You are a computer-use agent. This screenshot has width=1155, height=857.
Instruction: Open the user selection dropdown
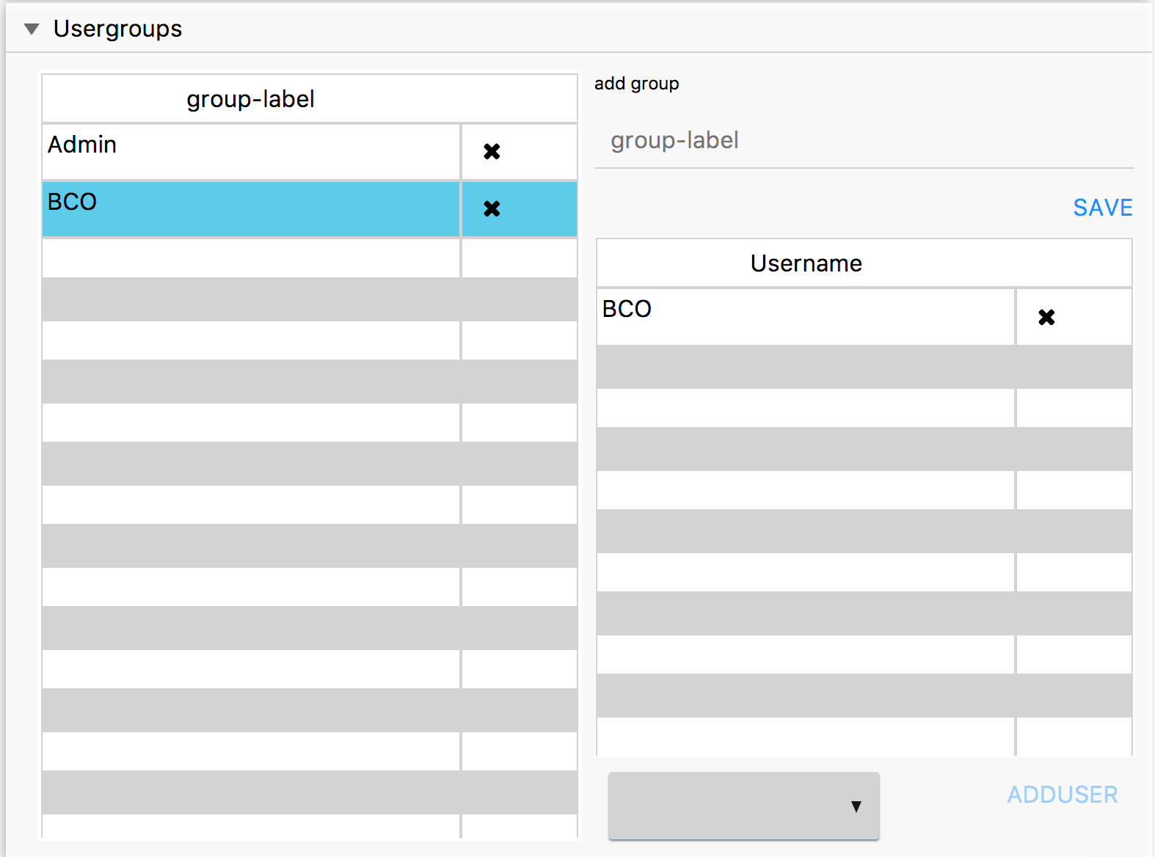coord(744,806)
